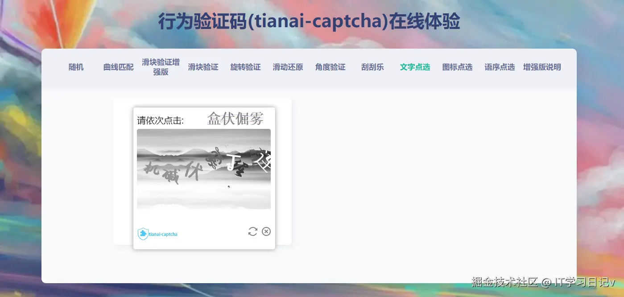Click the refresh icon to reload captcha

[x=252, y=231]
